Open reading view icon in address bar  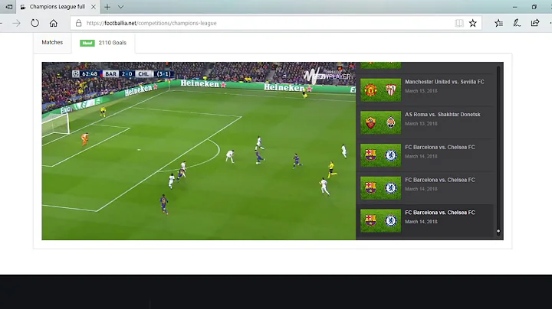pos(459,23)
